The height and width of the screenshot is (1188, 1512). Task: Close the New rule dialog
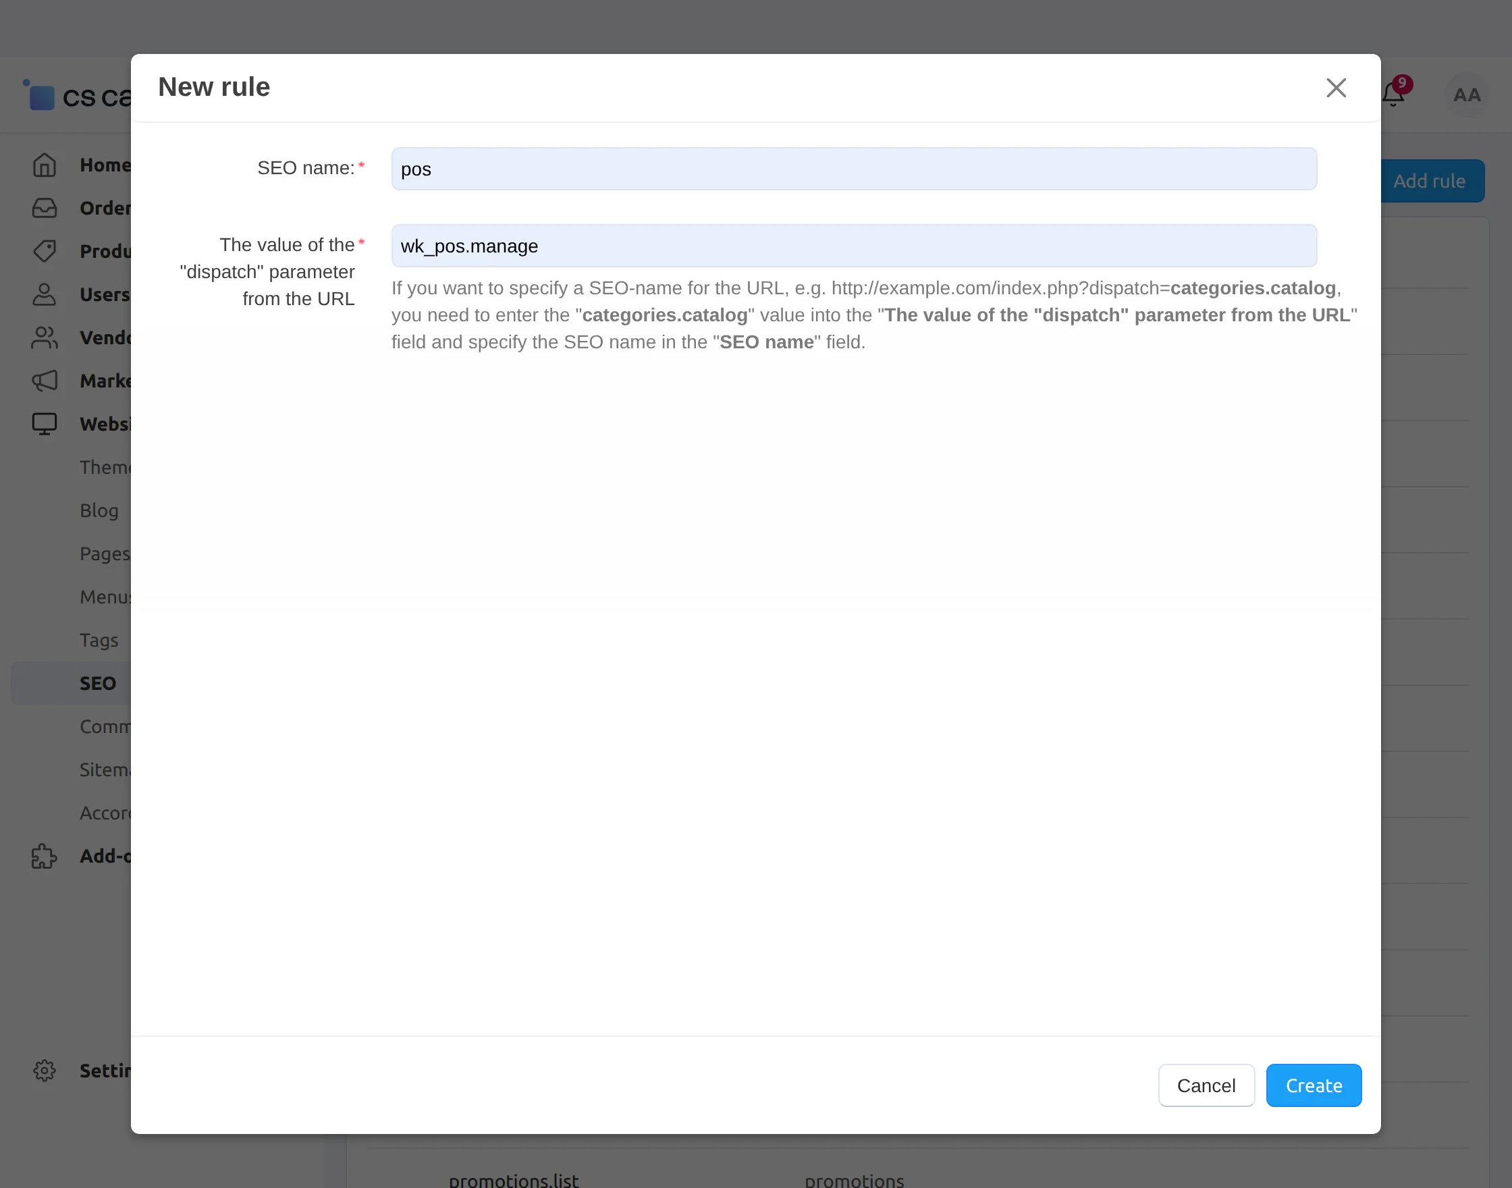coord(1335,88)
